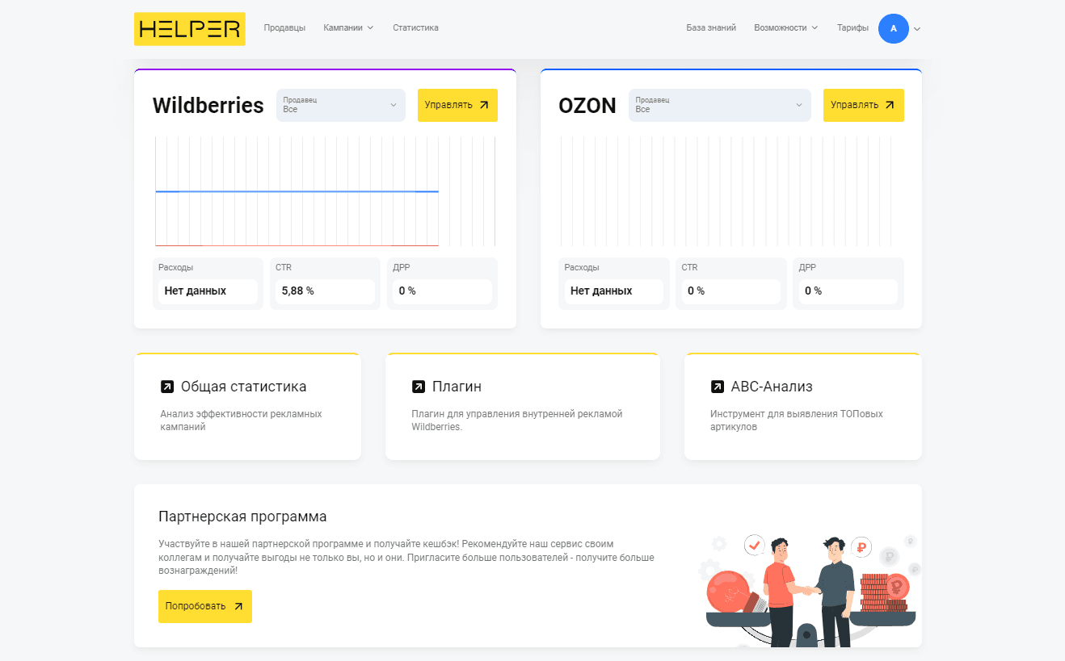1065x661 pixels.
Task: Click Управлять for Wildberries
Action: [457, 105]
